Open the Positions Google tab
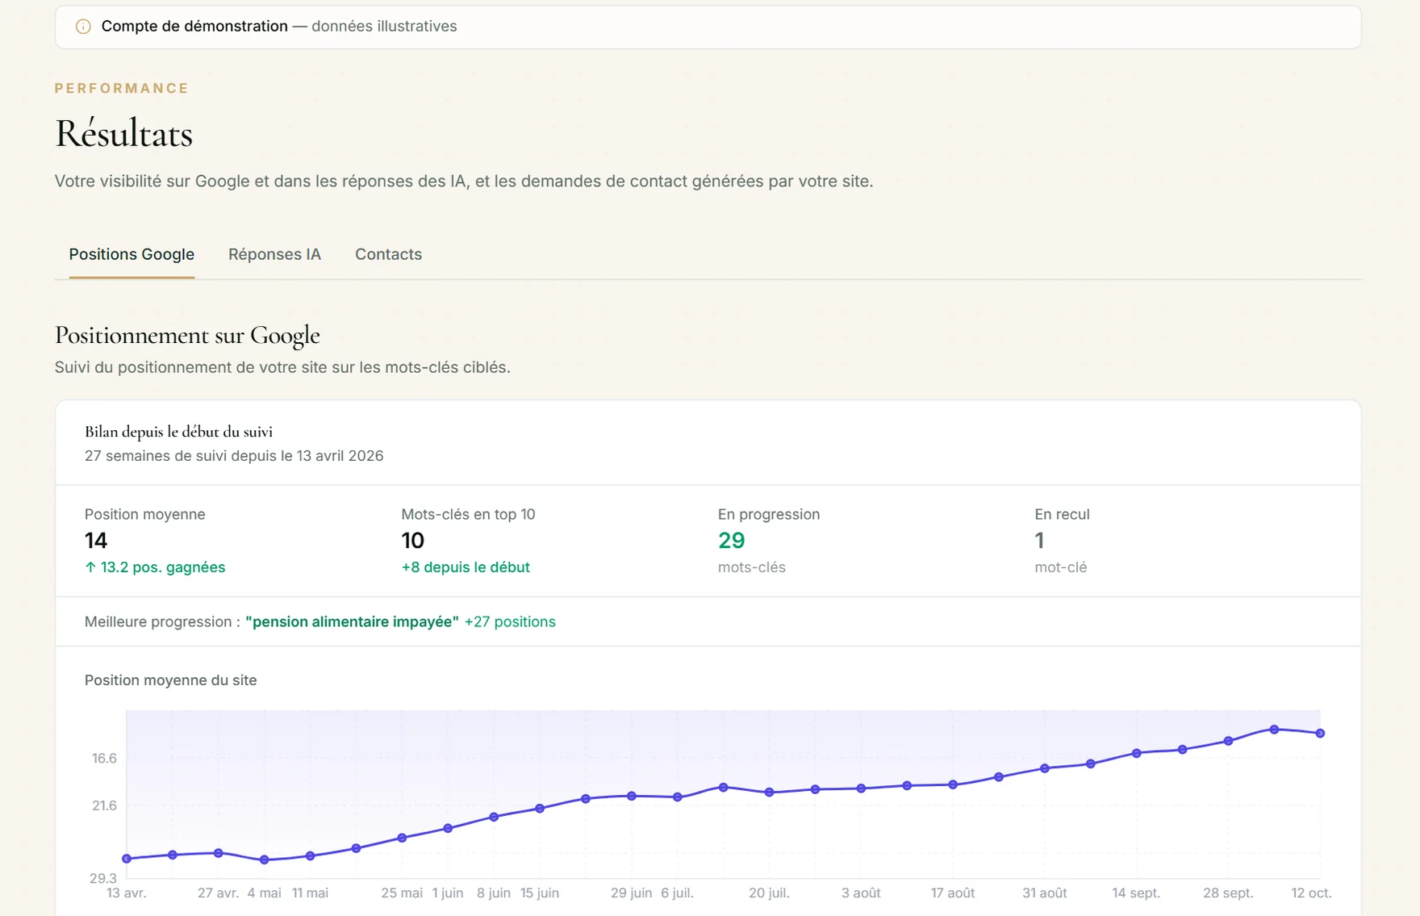 tap(132, 254)
